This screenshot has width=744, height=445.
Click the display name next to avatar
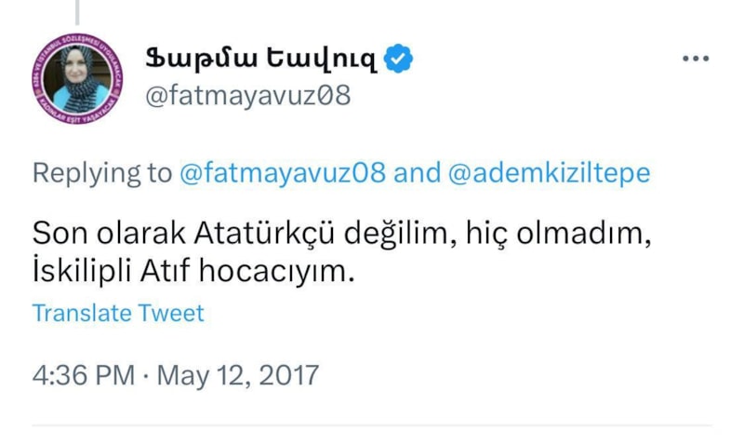pos(261,59)
